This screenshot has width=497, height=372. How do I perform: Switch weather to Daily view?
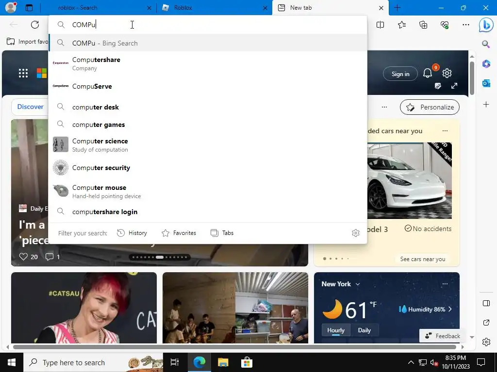coord(364,330)
